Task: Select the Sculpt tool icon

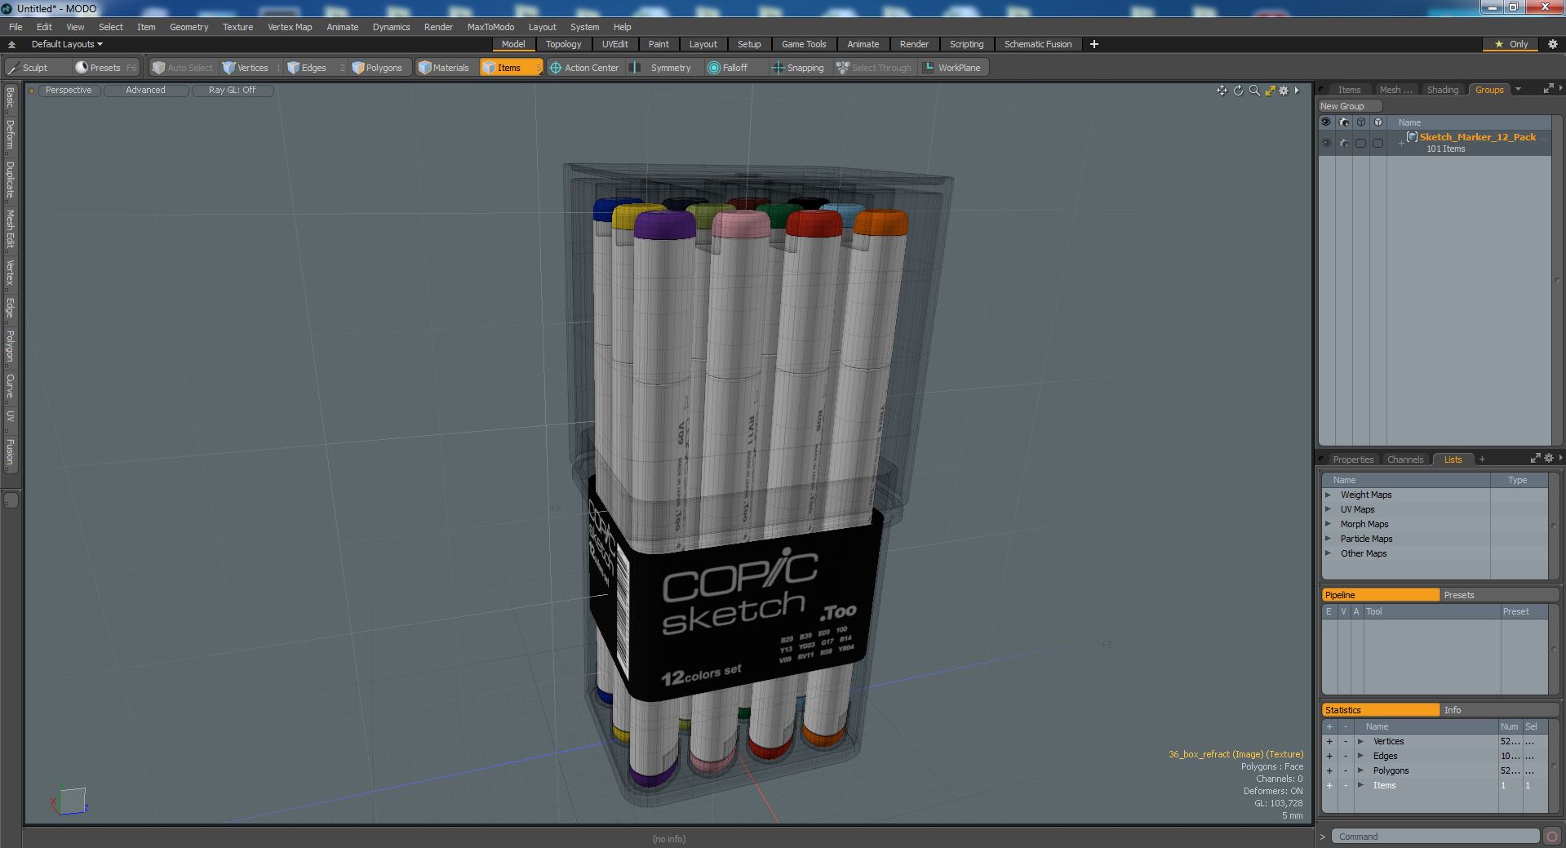Action: click(x=13, y=68)
